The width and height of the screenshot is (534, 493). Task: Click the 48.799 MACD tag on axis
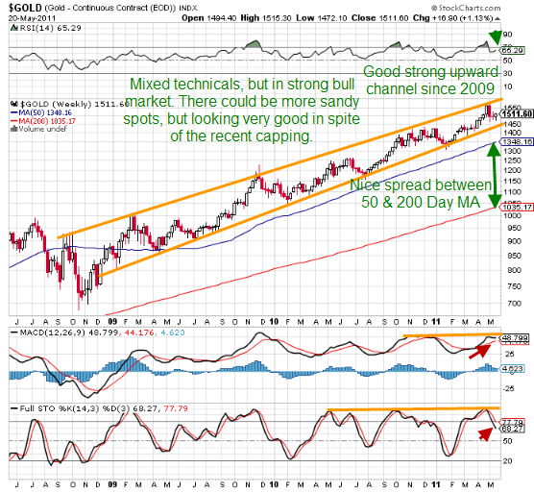[x=515, y=338]
